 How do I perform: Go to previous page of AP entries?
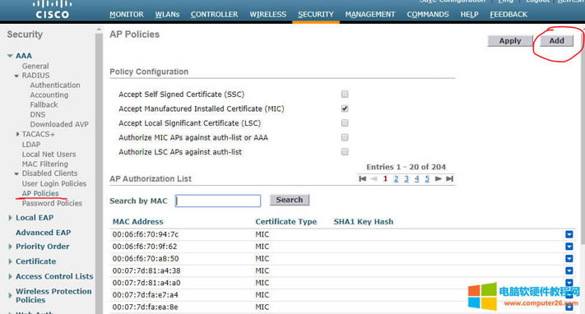pos(374,178)
